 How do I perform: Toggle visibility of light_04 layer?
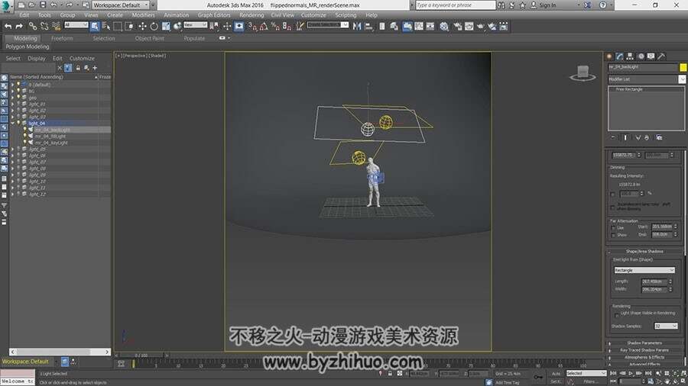pos(18,124)
